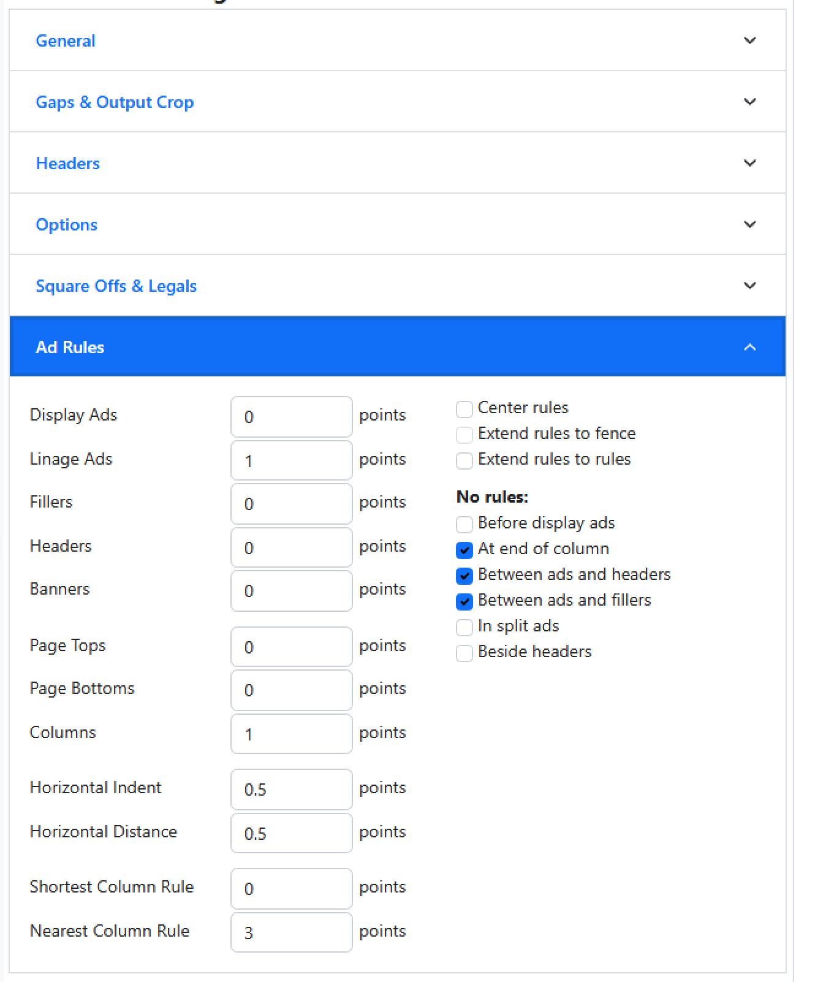This screenshot has width=826, height=982.
Task: Enable the Center rules checkbox
Action: [x=464, y=409]
